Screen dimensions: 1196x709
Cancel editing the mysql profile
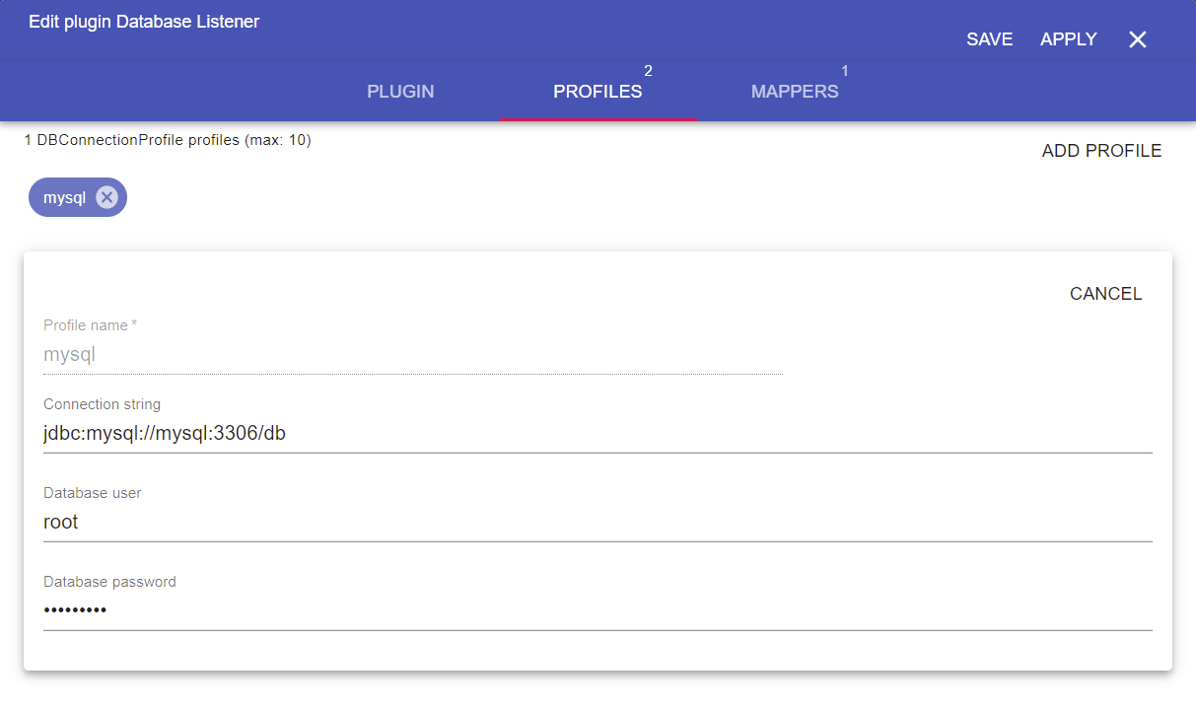(1105, 294)
